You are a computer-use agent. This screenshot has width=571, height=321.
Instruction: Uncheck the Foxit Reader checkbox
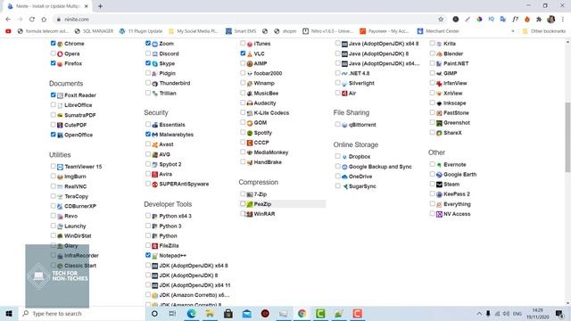pos(54,95)
